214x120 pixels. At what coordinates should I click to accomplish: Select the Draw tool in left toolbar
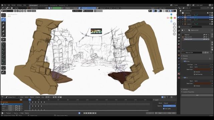[3, 19]
